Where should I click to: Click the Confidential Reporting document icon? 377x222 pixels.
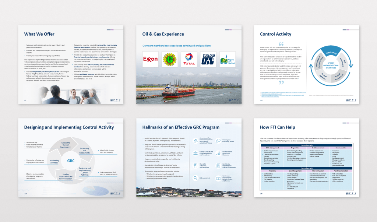click(218, 165)
